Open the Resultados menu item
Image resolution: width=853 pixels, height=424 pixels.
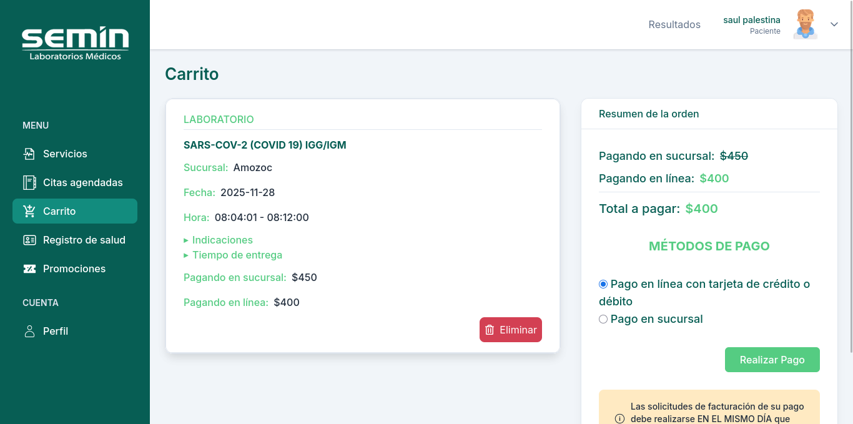coord(674,24)
